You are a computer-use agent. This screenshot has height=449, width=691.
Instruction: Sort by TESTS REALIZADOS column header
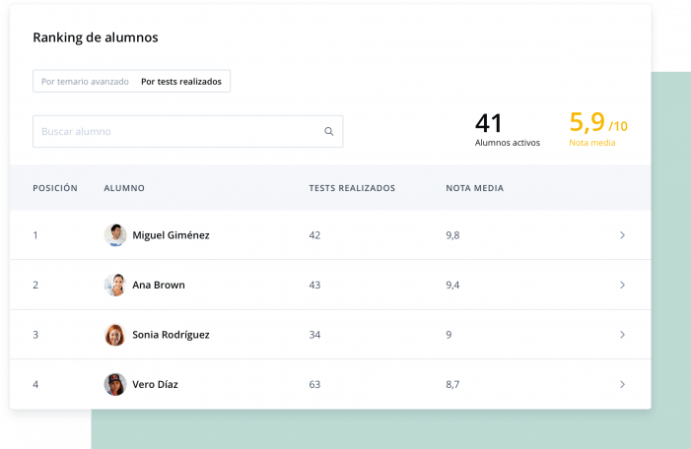(352, 188)
